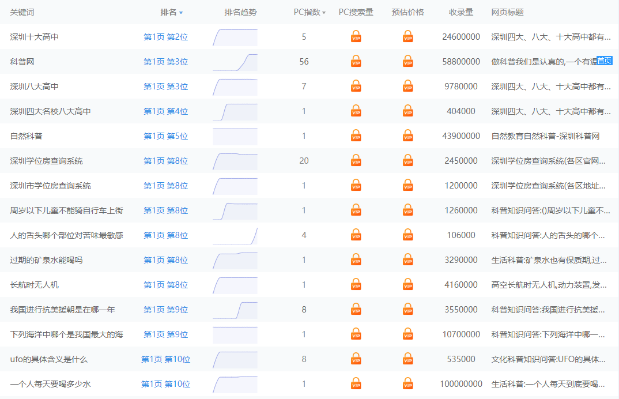Click the 排名趋势 column header
The height and width of the screenshot is (399, 619).
240,12
